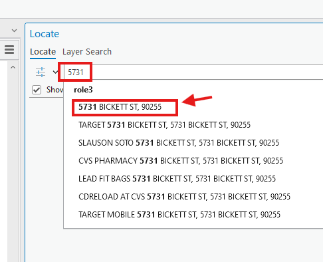Click the hamburger menu icon
The height and width of the screenshot is (262, 323).
9,49
